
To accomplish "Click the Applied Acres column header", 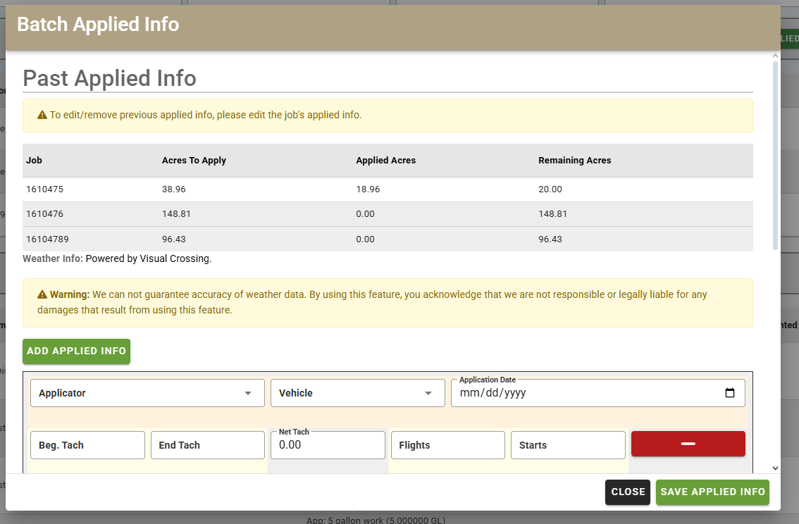I will (385, 161).
